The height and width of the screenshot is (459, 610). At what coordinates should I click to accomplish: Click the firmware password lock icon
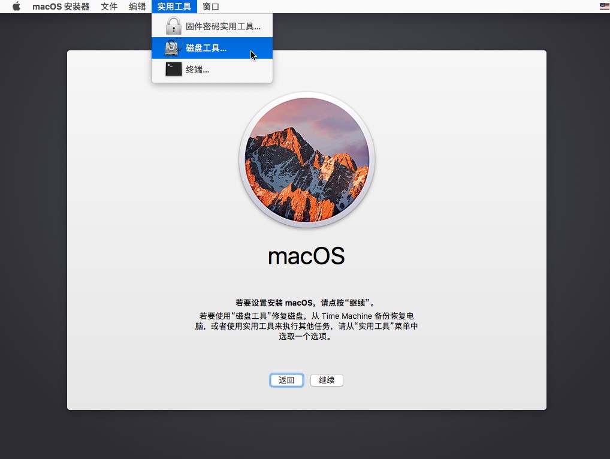[174, 26]
